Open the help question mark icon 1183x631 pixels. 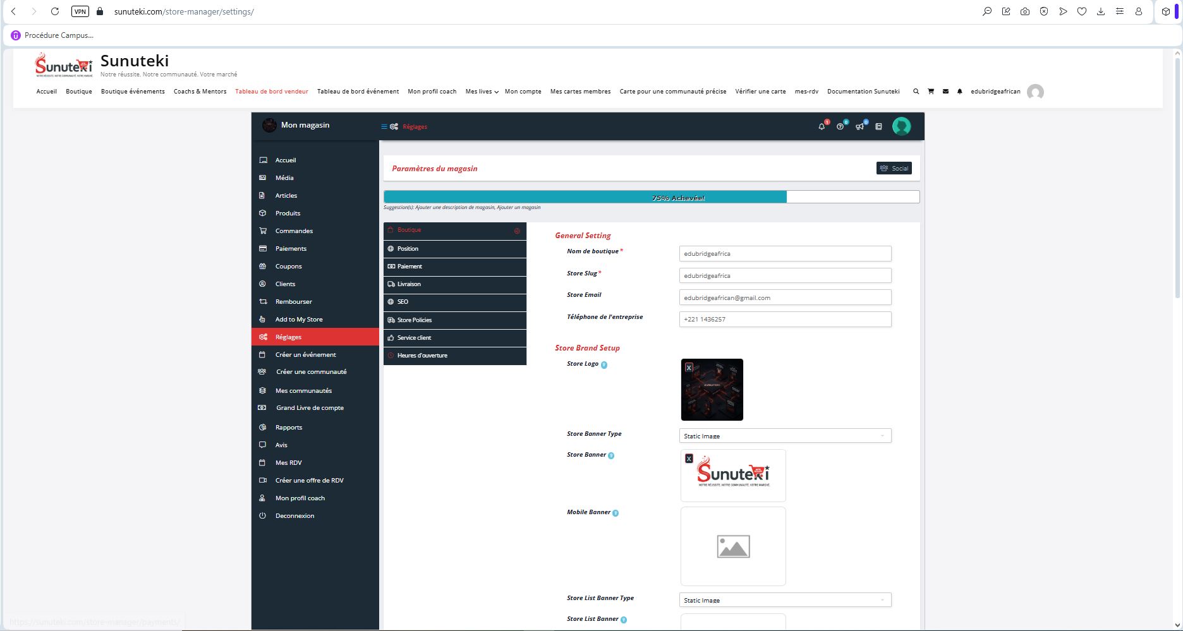coord(840,126)
